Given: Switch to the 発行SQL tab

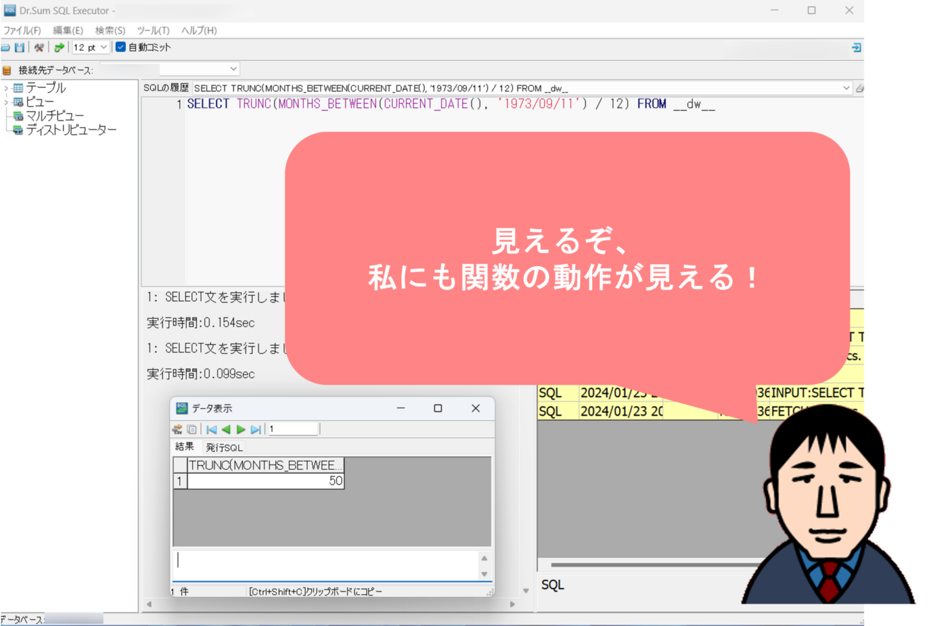Looking at the screenshot, I should coord(224,448).
